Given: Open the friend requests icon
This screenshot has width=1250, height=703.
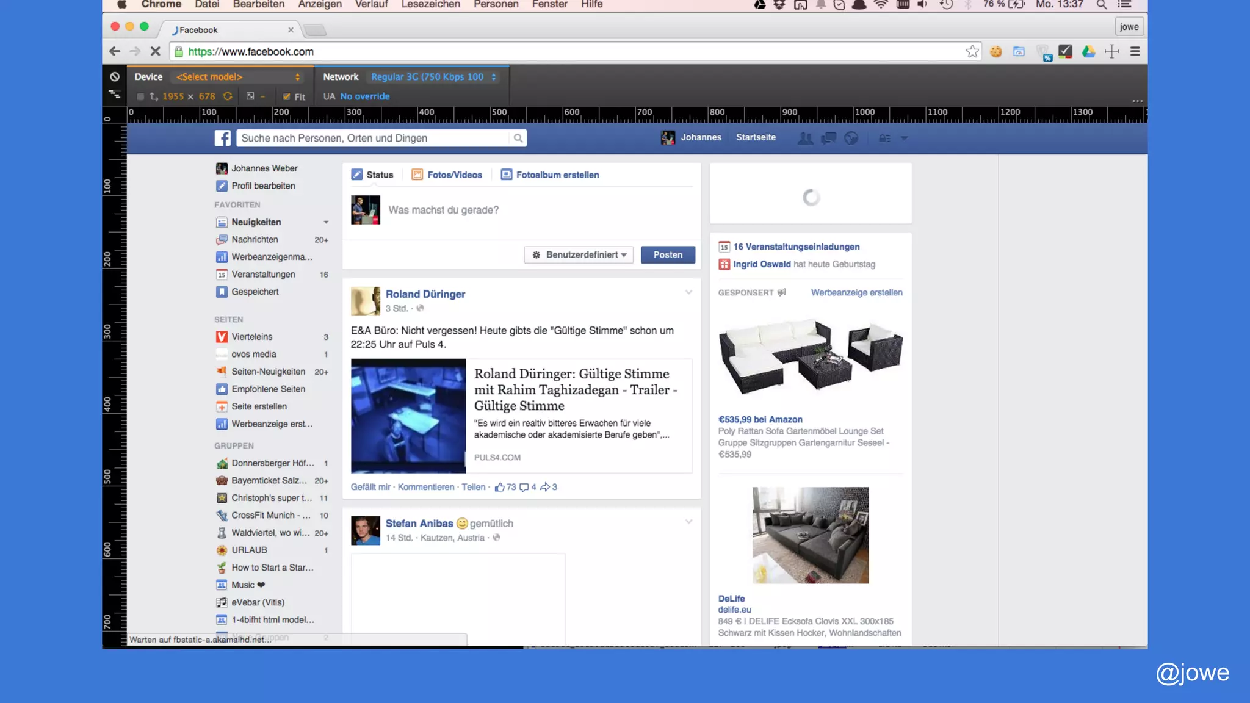Looking at the screenshot, I should (805, 139).
